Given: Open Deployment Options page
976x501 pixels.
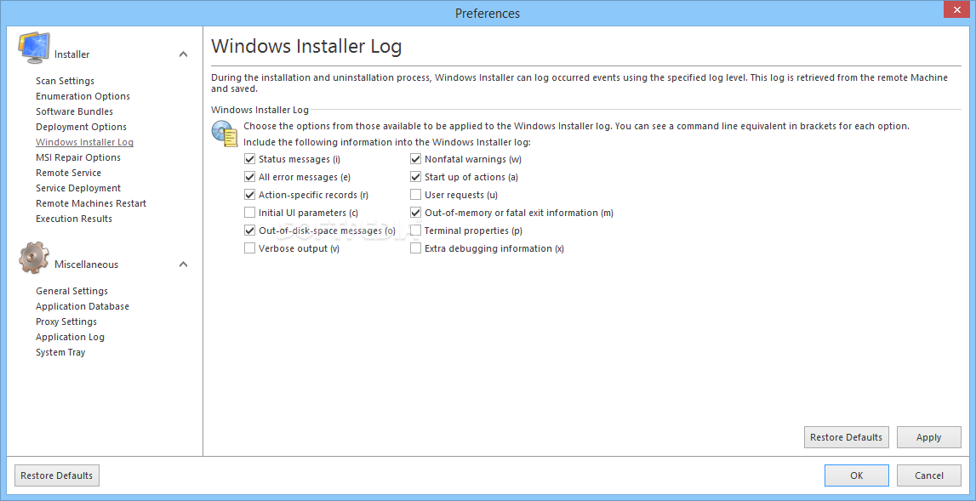Looking at the screenshot, I should [x=82, y=127].
